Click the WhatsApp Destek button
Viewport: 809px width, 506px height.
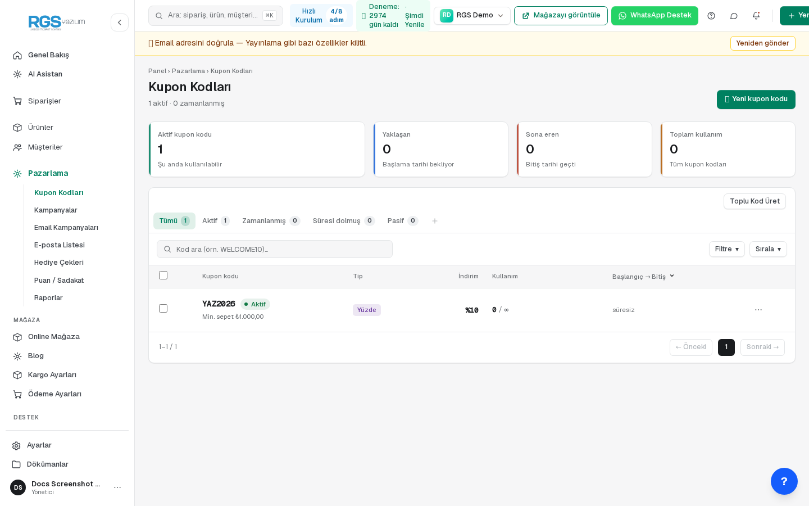(x=655, y=16)
